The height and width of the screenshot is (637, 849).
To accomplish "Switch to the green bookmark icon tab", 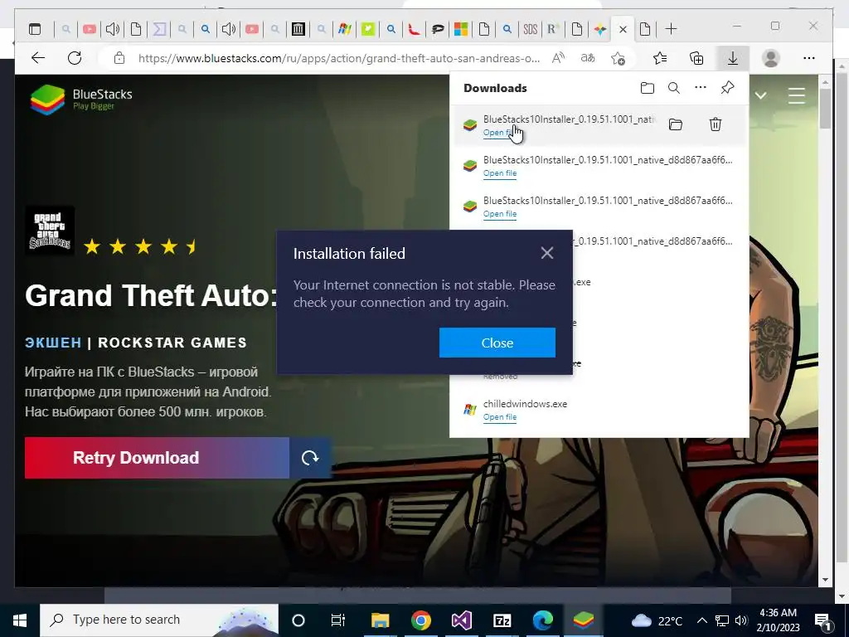I will pyautogui.click(x=368, y=29).
